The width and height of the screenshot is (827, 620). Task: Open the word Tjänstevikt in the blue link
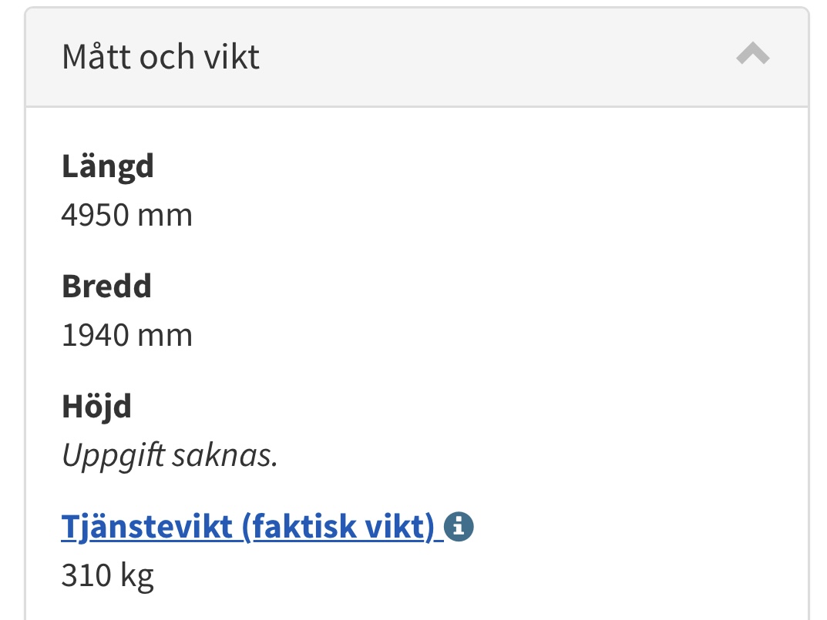[x=146, y=528]
